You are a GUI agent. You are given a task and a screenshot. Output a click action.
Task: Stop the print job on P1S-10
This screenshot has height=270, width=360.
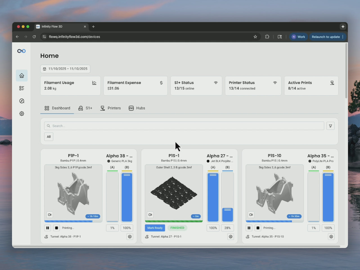(x=258, y=228)
